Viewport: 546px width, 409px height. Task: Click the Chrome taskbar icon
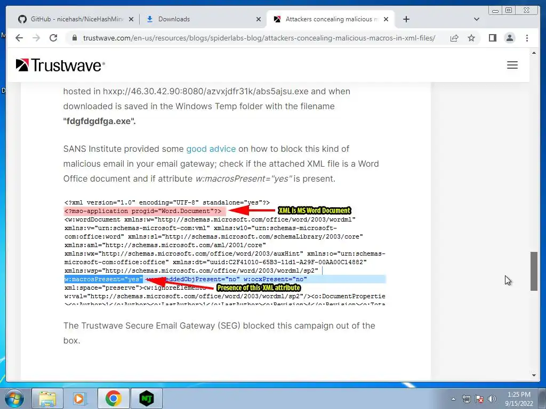click(x=113, y=398)
